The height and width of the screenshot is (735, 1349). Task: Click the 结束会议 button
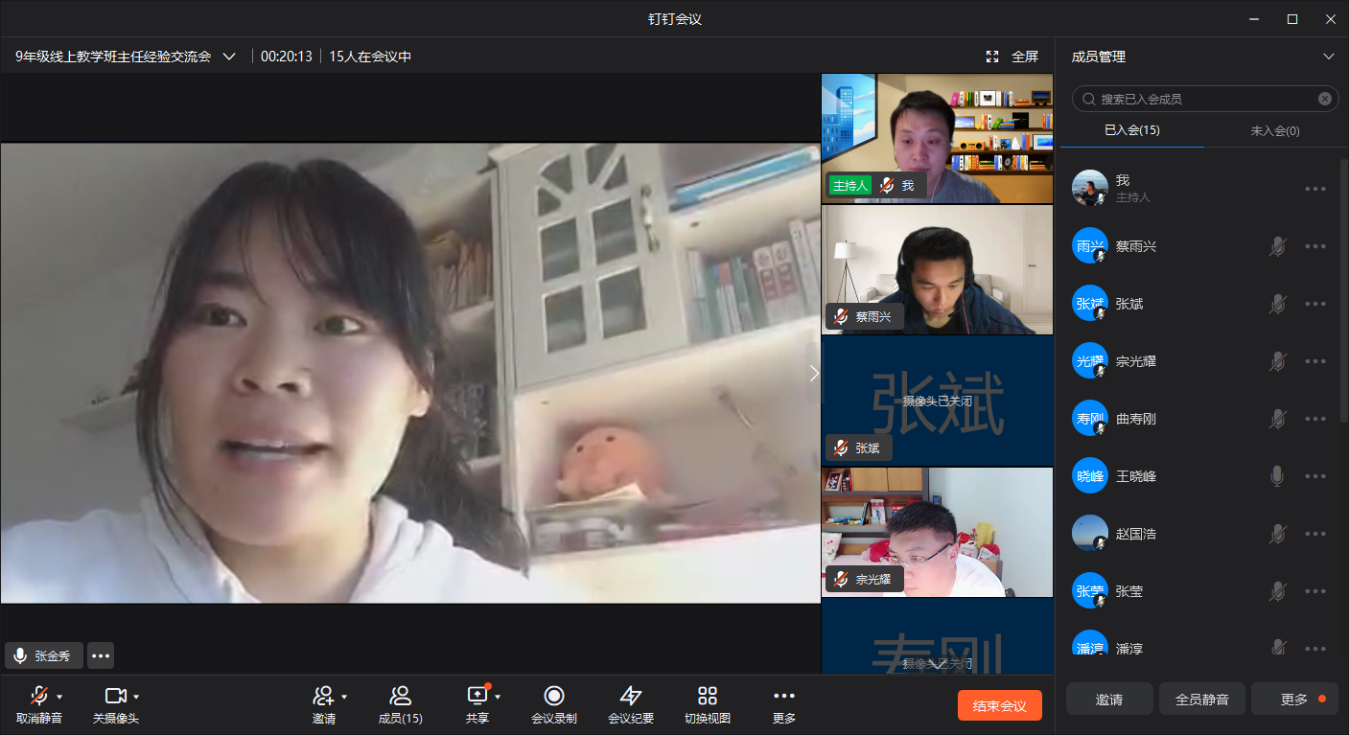tap(999, 706)
